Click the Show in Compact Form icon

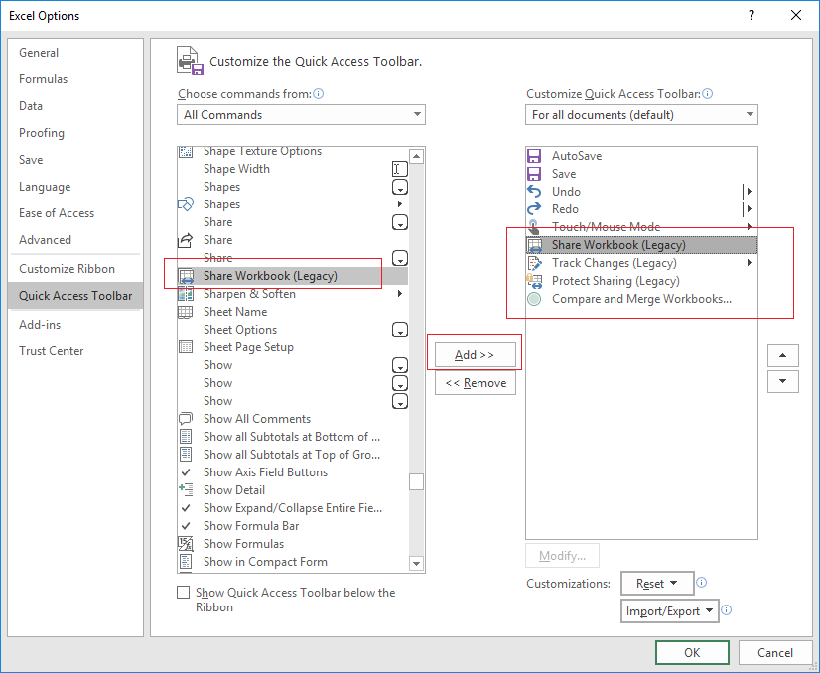coord(186,562)
